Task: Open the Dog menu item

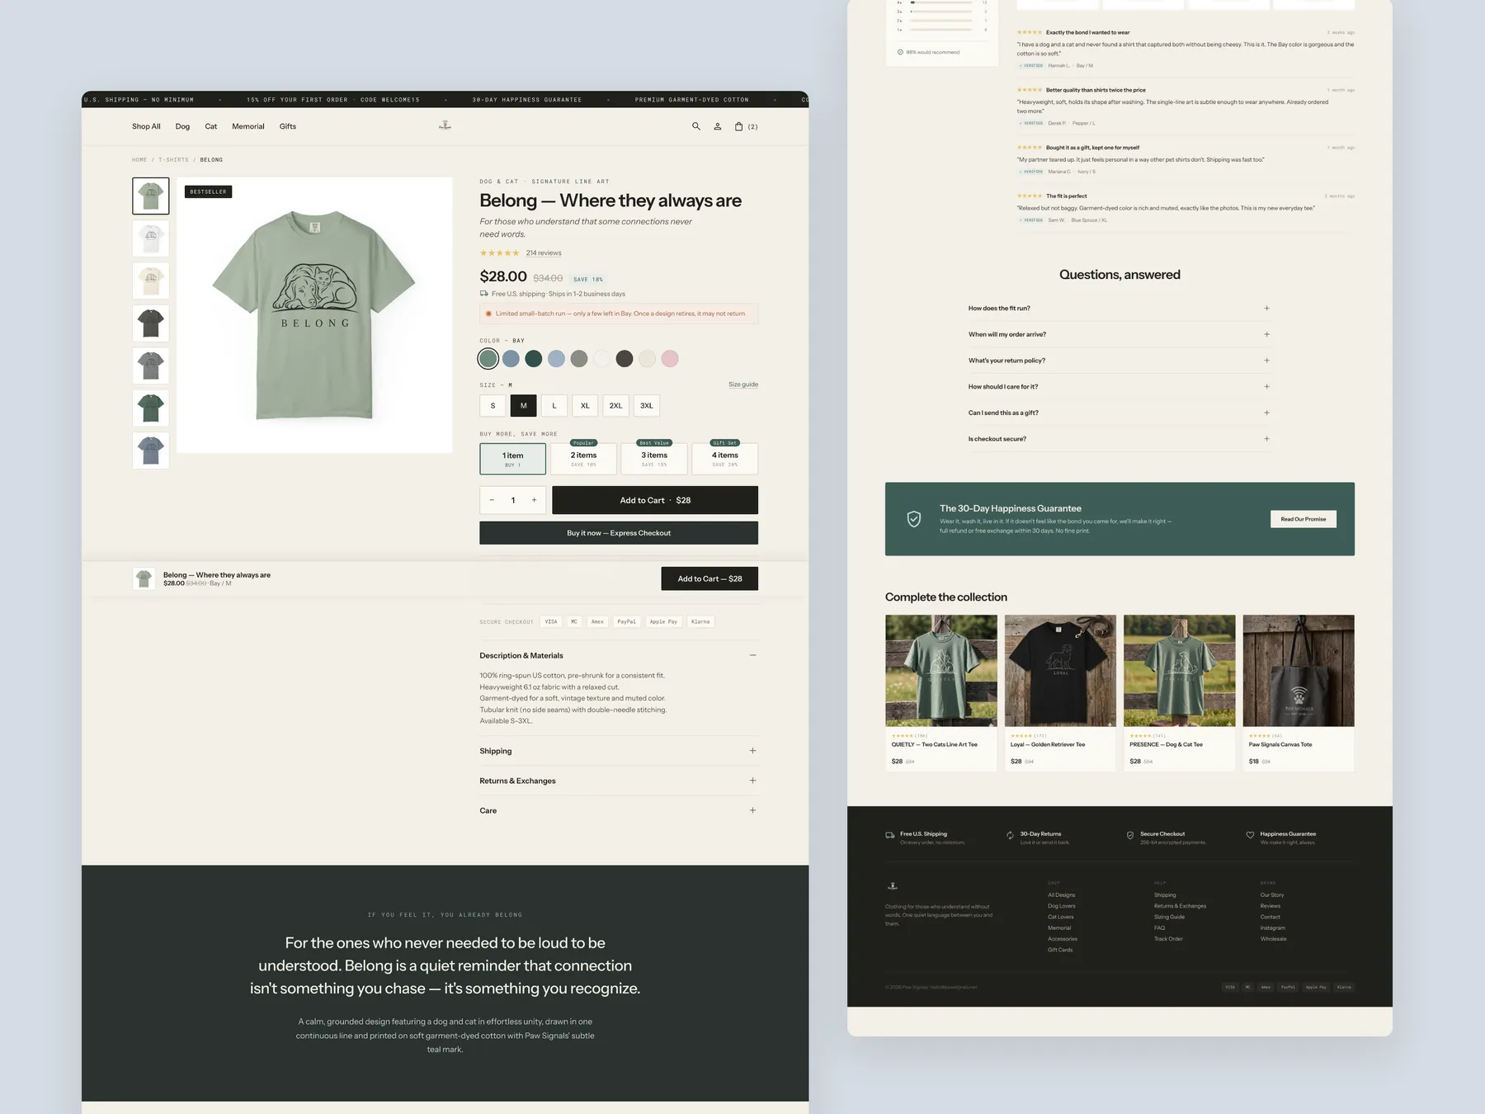Action: (182, 126)
